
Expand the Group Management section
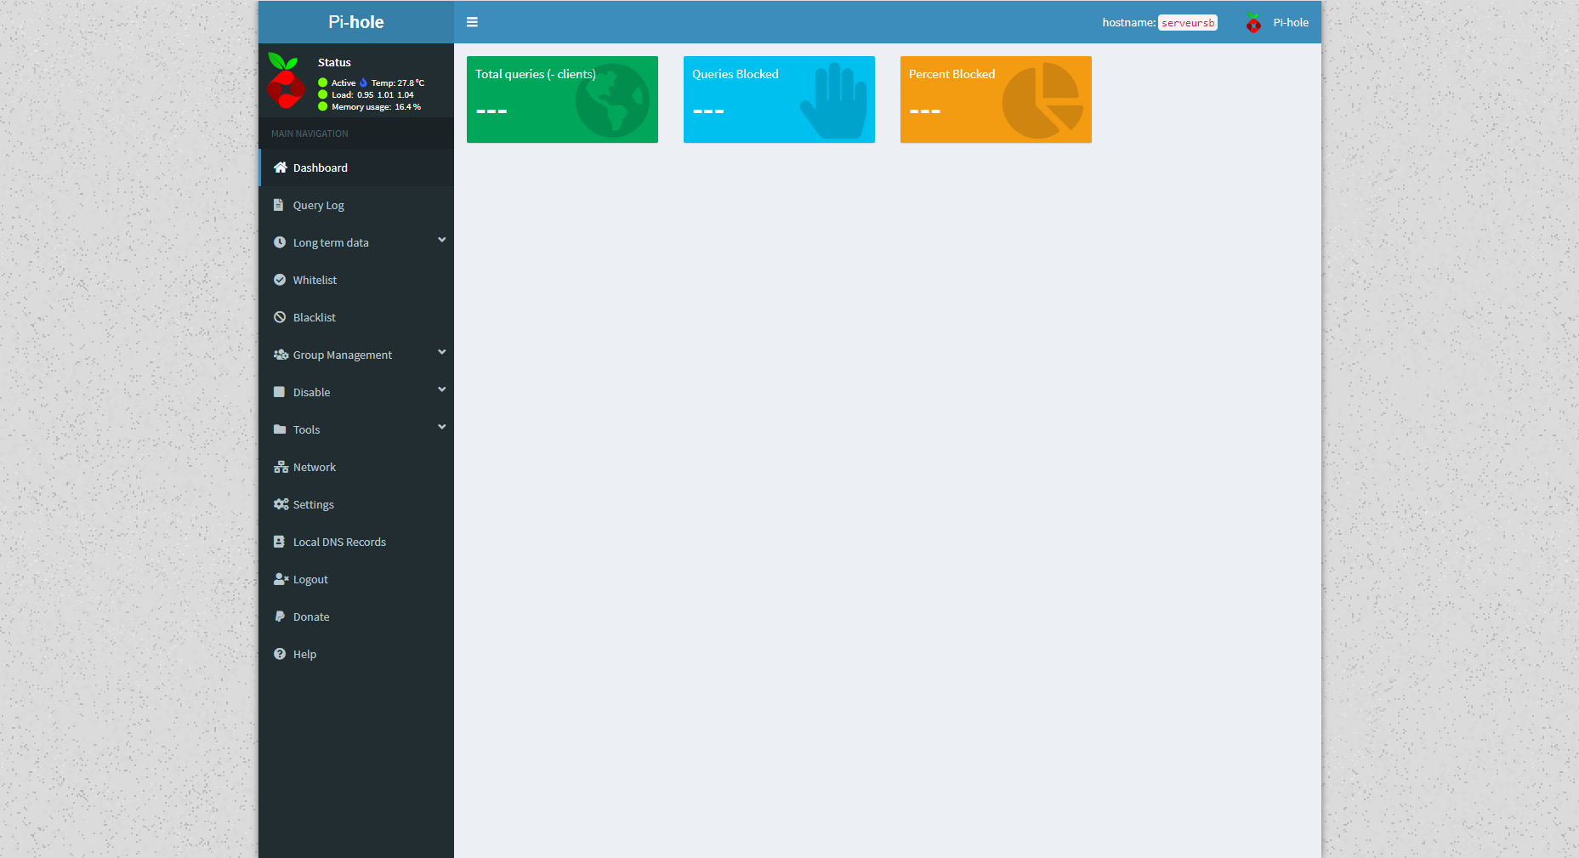[441, 352]
